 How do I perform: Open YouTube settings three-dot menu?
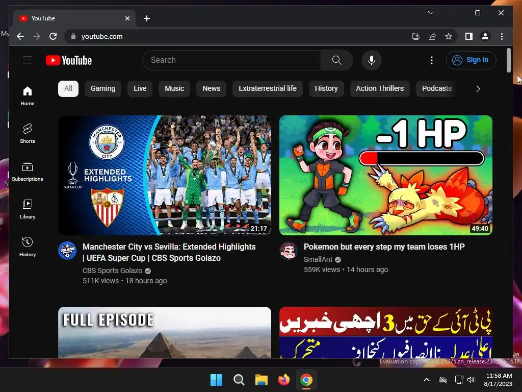(x=431, y=60)
